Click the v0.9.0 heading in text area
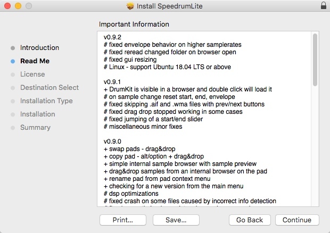The height and width of the screenshot is (233, 330). [x=114, y=141]
